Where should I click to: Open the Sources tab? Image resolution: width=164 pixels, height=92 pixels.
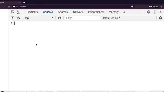click(x=63, y=12)
